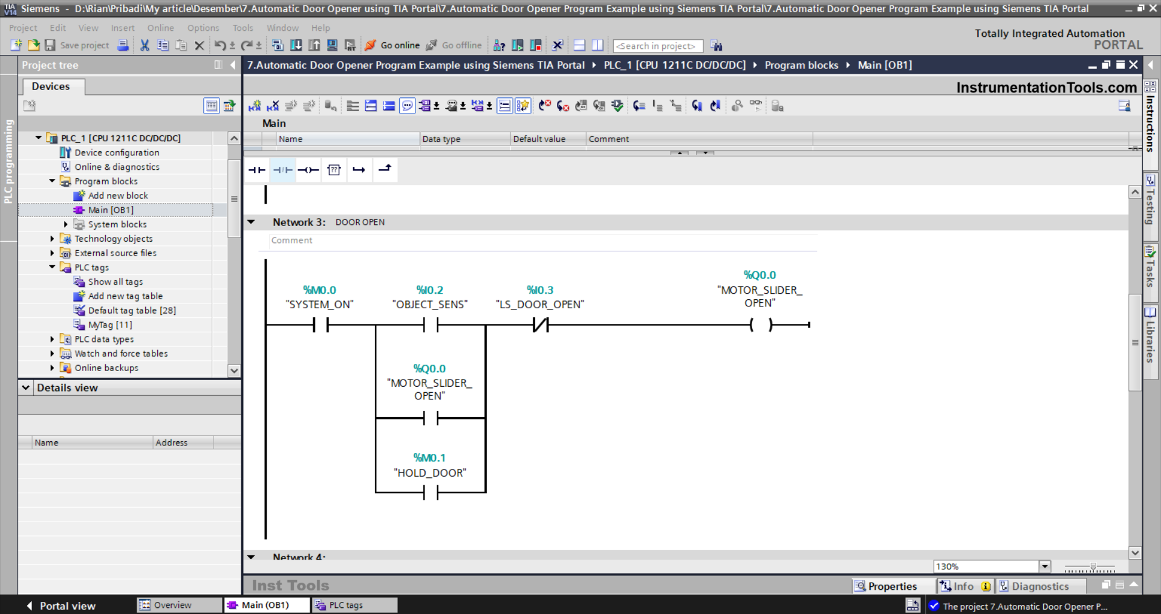Expand Technology objects folder
The image size is (1161, 614).
(52, 239)
